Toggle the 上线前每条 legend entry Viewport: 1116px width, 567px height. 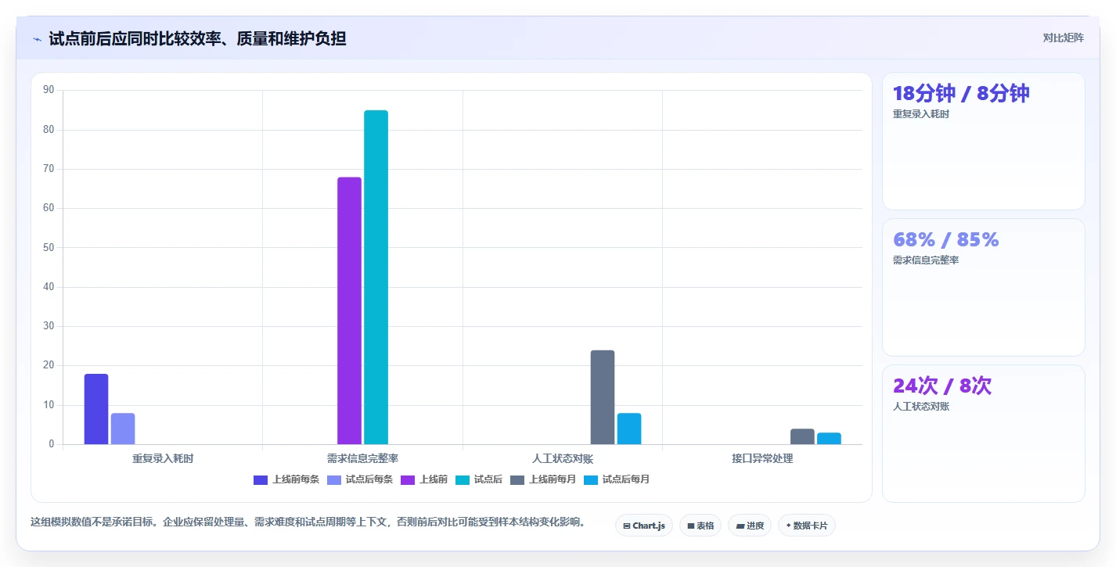click(x=286, y=479)
